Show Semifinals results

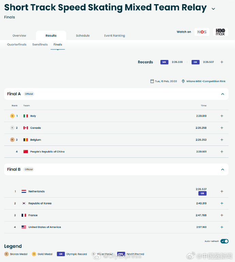(x=40, y=44)
